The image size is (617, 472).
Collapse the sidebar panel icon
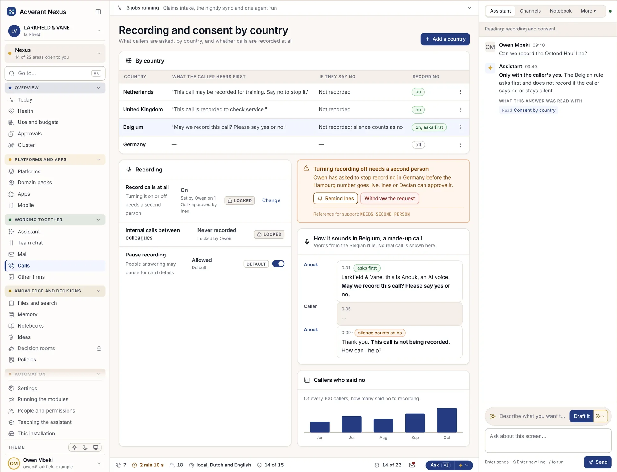point(98,12)
